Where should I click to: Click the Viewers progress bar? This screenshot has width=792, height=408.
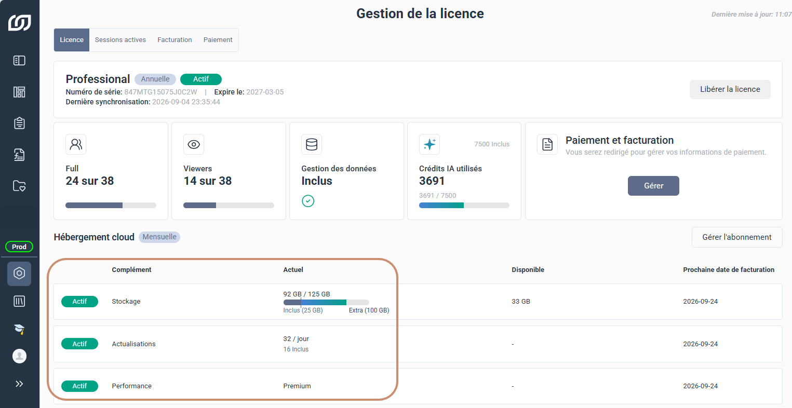(x=229, y=206)
